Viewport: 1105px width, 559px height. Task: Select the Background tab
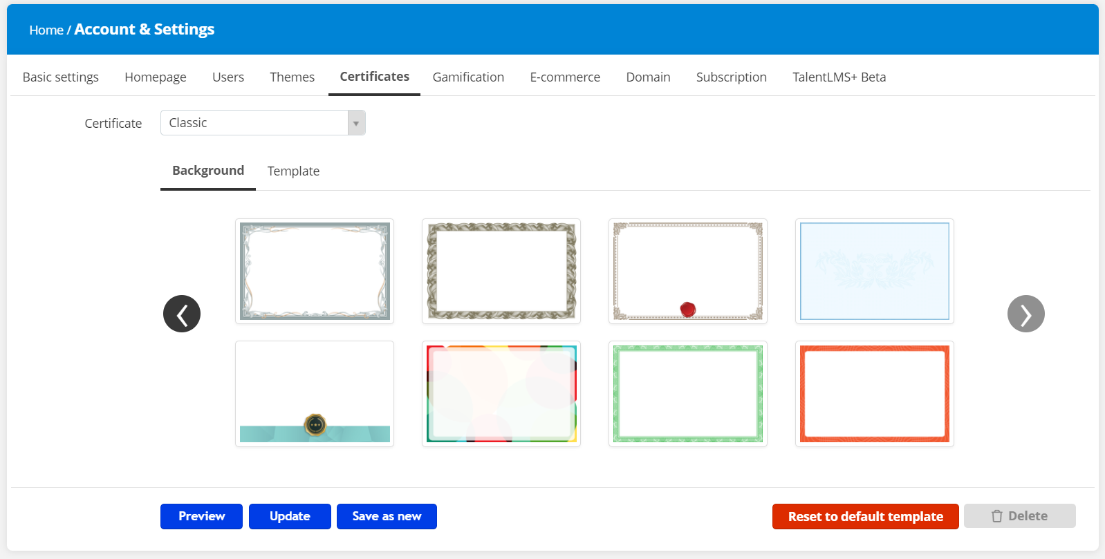(208, 171)
